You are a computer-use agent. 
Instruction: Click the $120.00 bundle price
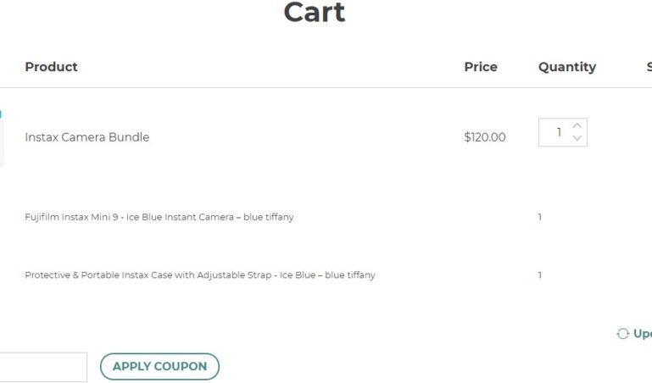pos(485,137)
